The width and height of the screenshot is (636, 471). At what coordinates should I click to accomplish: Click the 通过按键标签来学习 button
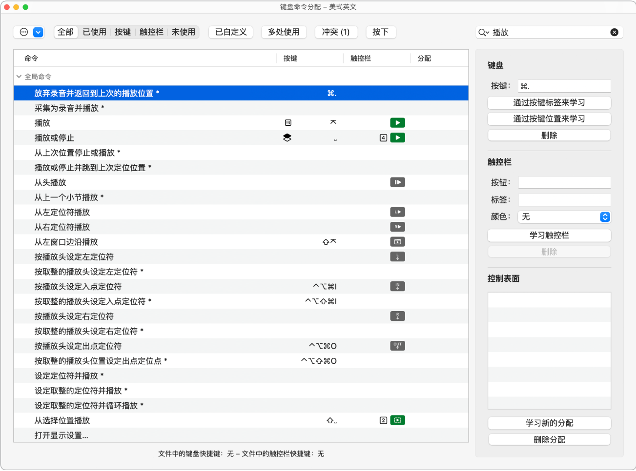[x=549, y=102]
